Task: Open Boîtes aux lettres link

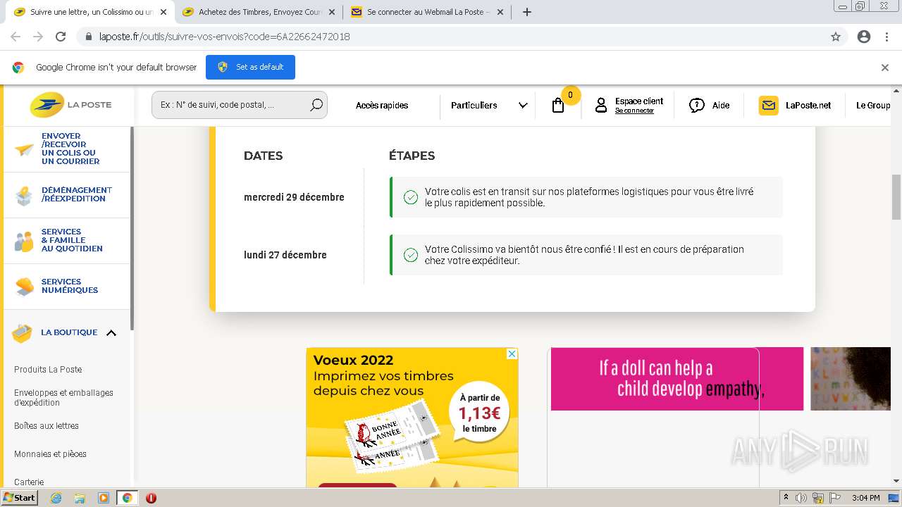Action: [x=47, y=426]
